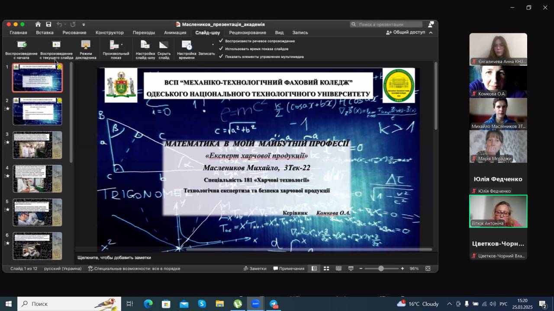Screen dimensions: 554x311
Task: Save presentation via floppy icon
Action: 48,24
